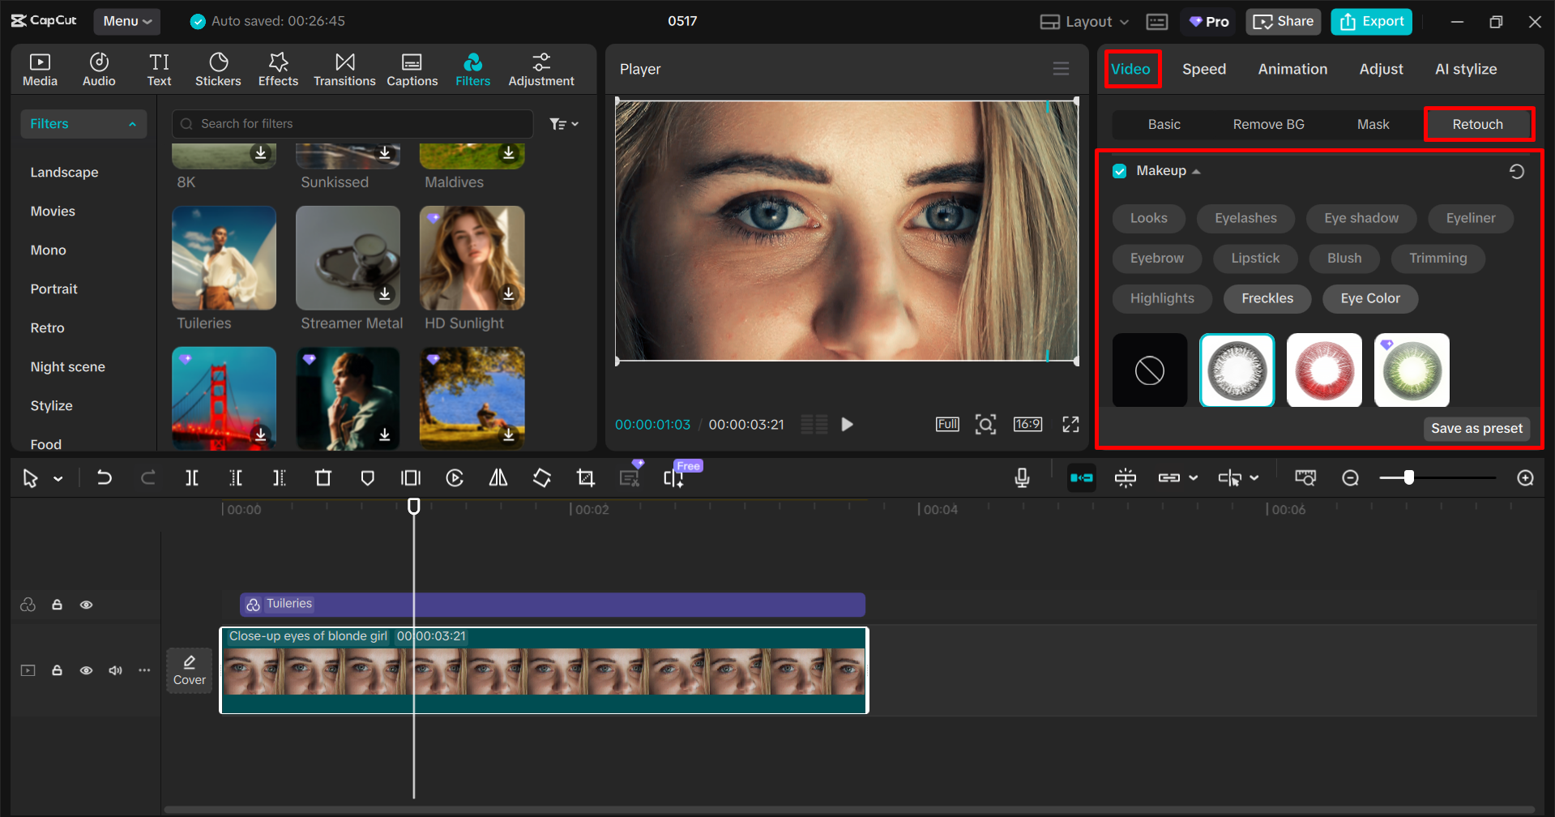Viewport: 1555px width, 817px height.
Task: Switch to the Stickers panel
Action: tap(217, 68)
